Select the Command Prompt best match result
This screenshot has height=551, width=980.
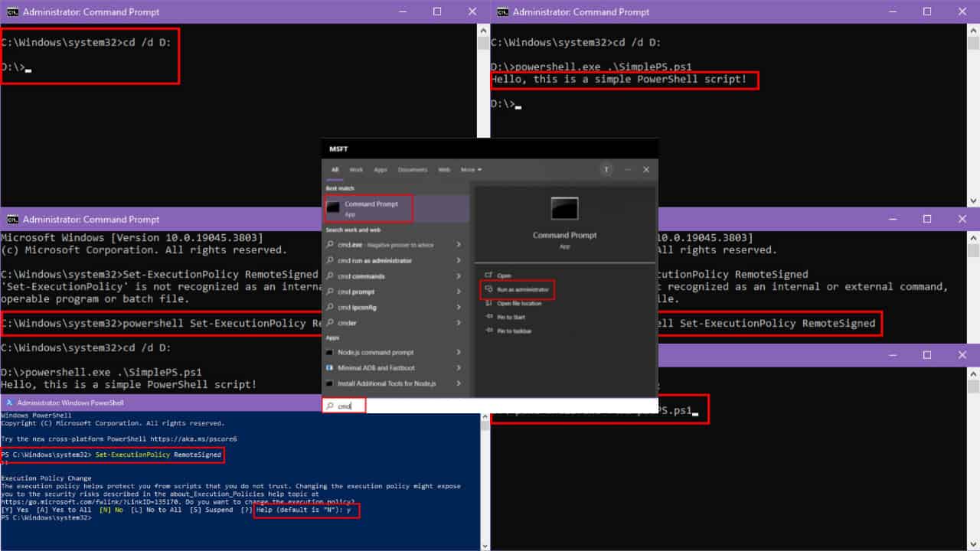[396, 208]
